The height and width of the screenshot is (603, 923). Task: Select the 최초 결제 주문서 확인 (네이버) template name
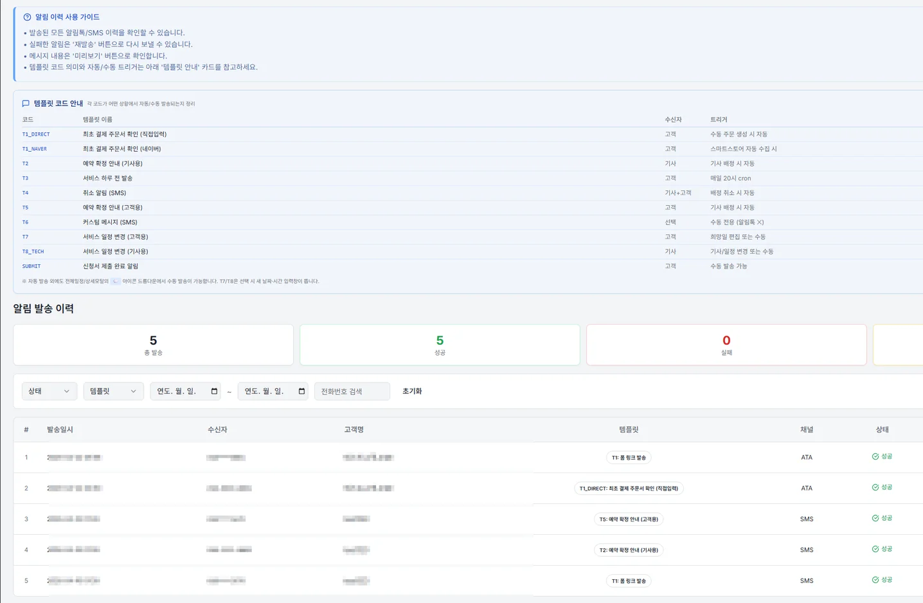(x=121, y=148)
